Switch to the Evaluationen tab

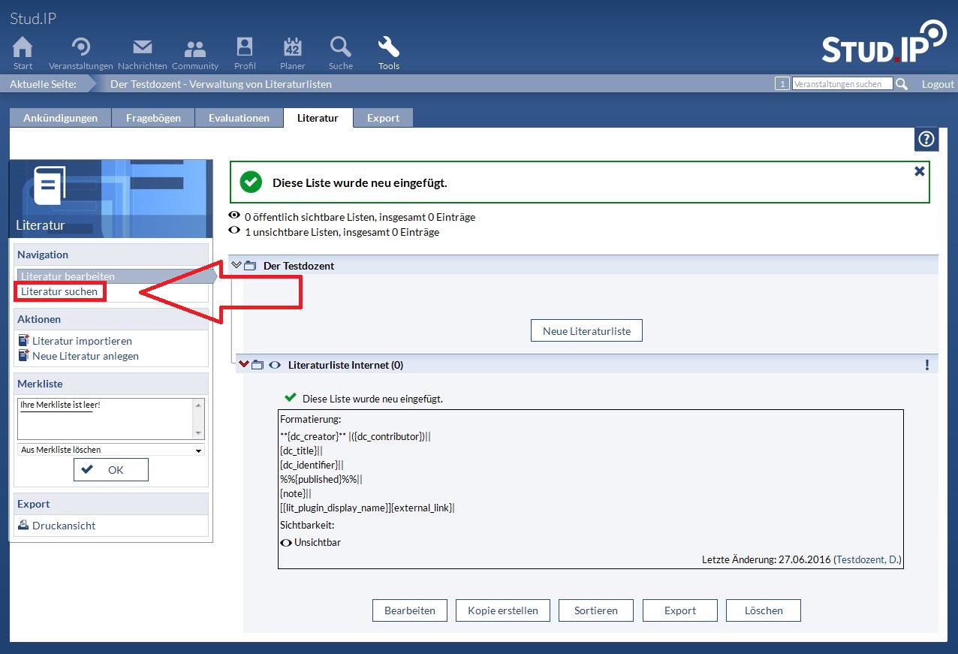239,118
